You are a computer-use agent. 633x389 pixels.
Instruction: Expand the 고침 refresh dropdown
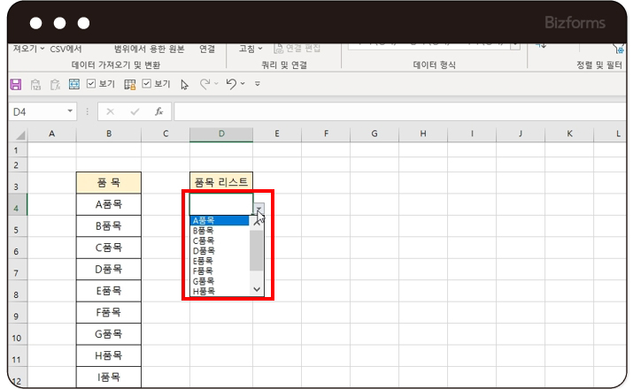pos(260,49)
